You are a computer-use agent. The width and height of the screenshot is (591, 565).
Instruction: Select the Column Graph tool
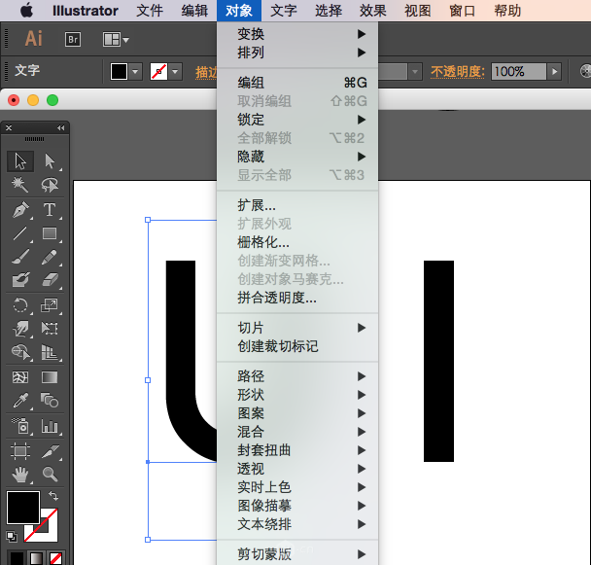(50, 426)
